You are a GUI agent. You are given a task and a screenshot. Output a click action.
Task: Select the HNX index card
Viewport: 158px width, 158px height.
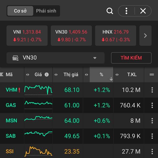coord(115,36)
